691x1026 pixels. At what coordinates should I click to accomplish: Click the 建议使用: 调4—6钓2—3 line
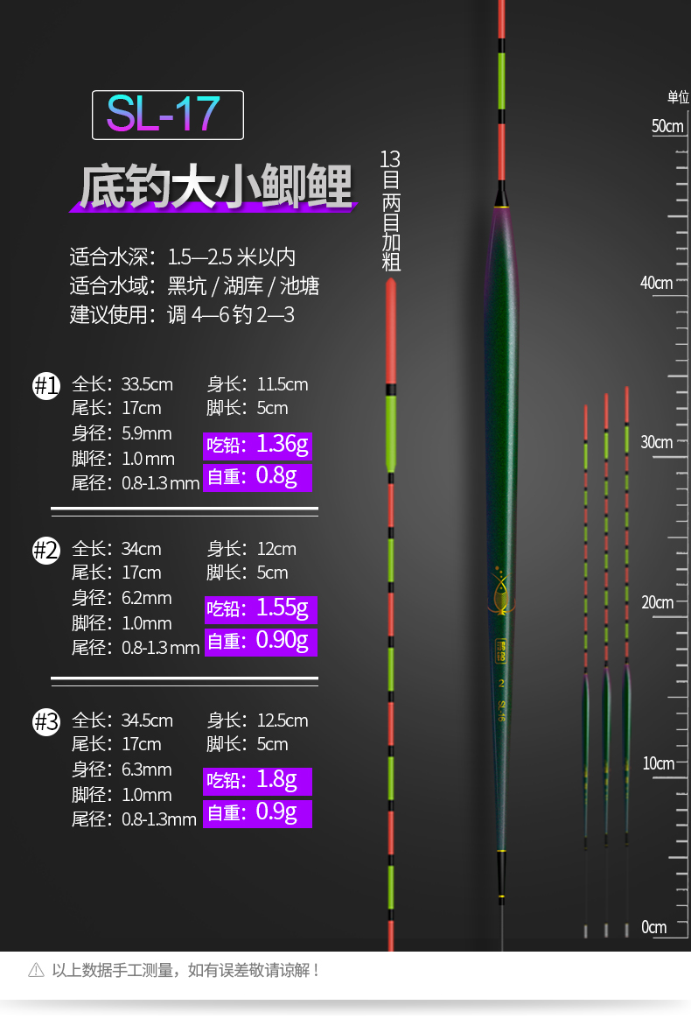(182, 315)
